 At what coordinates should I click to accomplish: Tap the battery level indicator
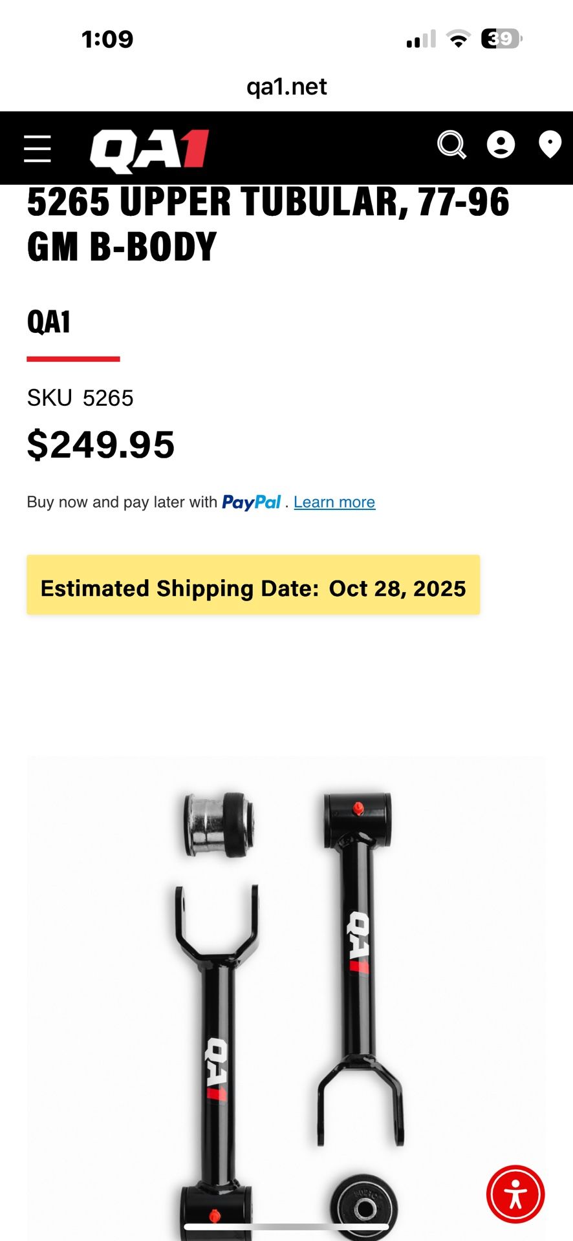[x=501, y=39]
